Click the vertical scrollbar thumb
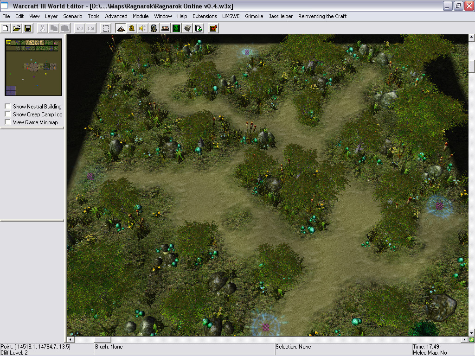Viewport: 475px width, 356px height. (472, 66)
